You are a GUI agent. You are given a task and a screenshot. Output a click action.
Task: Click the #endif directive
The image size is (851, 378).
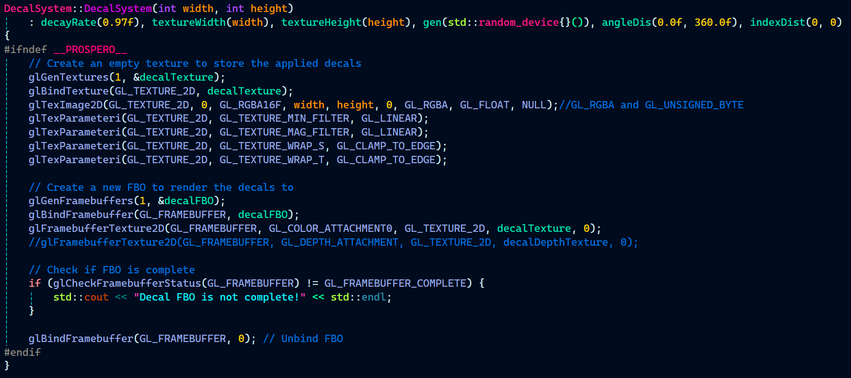22,352
